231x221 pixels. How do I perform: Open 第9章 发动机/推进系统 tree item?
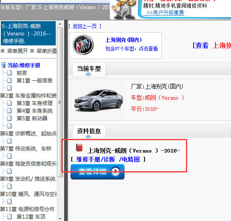(28, 179)
